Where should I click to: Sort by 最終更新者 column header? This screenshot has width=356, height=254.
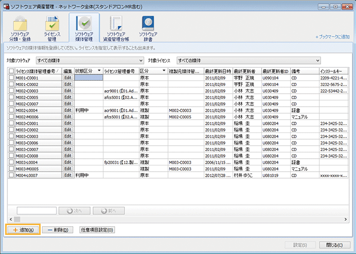coord(247,71)
